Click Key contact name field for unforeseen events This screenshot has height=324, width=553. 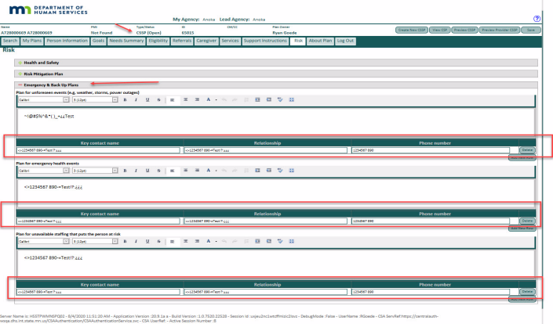coord(98,150)
